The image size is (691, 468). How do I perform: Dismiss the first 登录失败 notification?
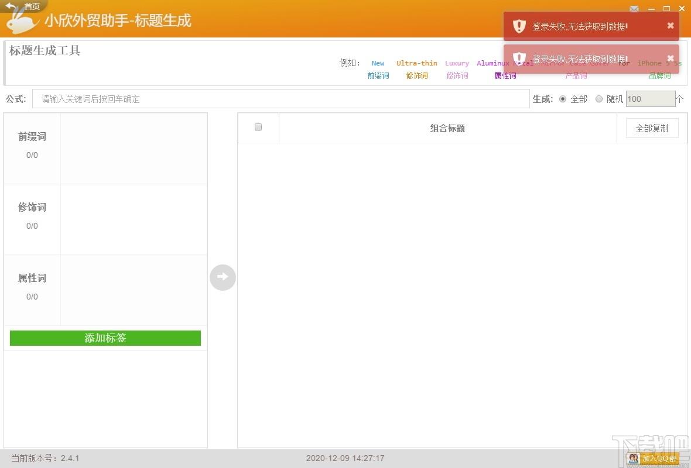pos(671,26)
